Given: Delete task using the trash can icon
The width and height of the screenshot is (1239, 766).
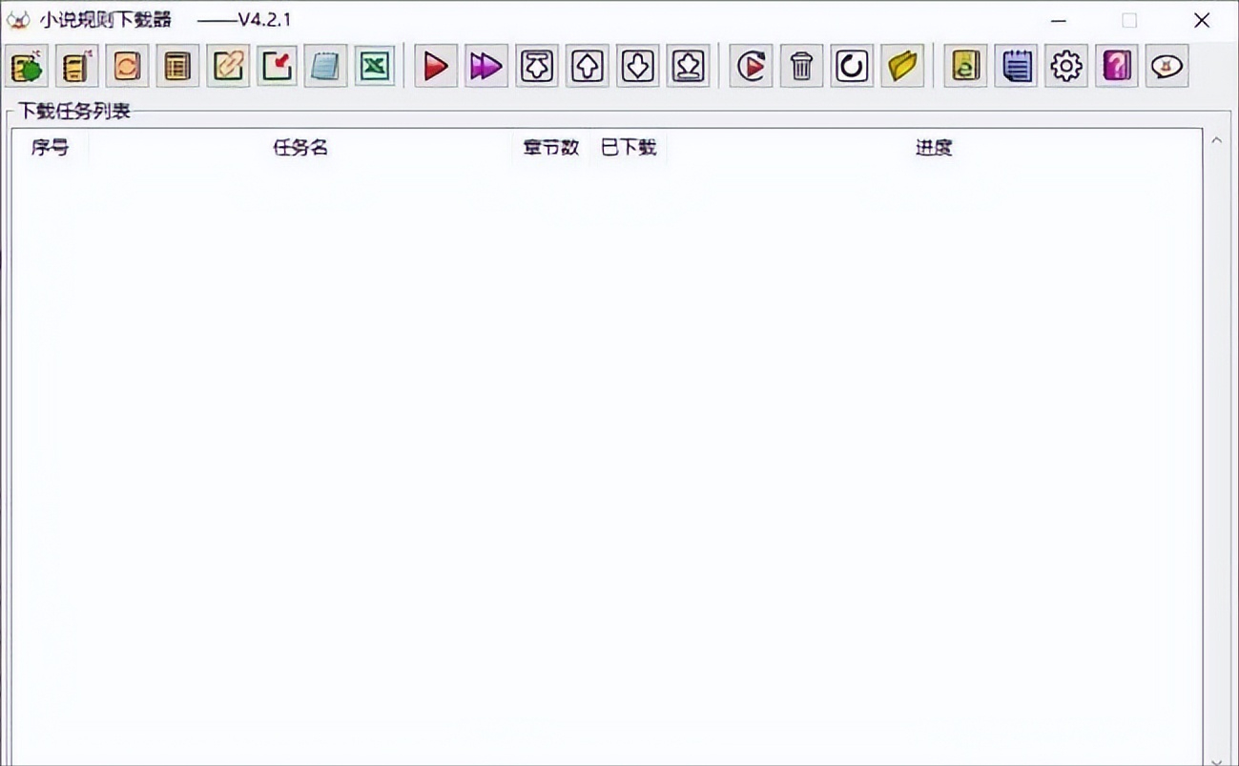Looking at the screenshot, I should [x=801, y=66].
